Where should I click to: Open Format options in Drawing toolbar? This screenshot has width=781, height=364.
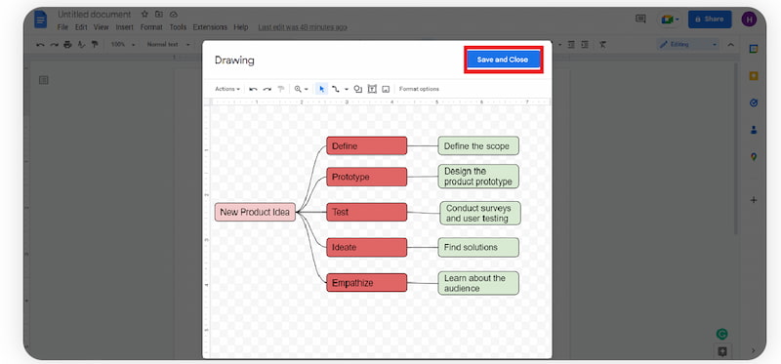click(x=419, y=89)
